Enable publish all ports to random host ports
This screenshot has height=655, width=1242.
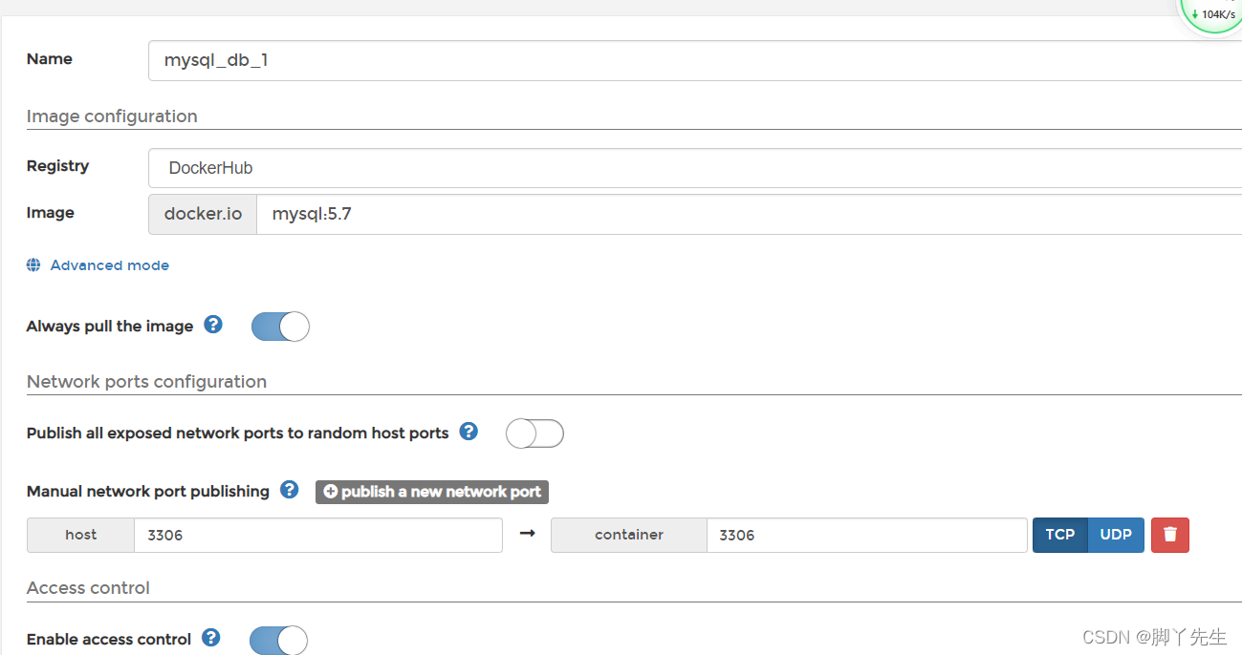[x=534, y=433]
